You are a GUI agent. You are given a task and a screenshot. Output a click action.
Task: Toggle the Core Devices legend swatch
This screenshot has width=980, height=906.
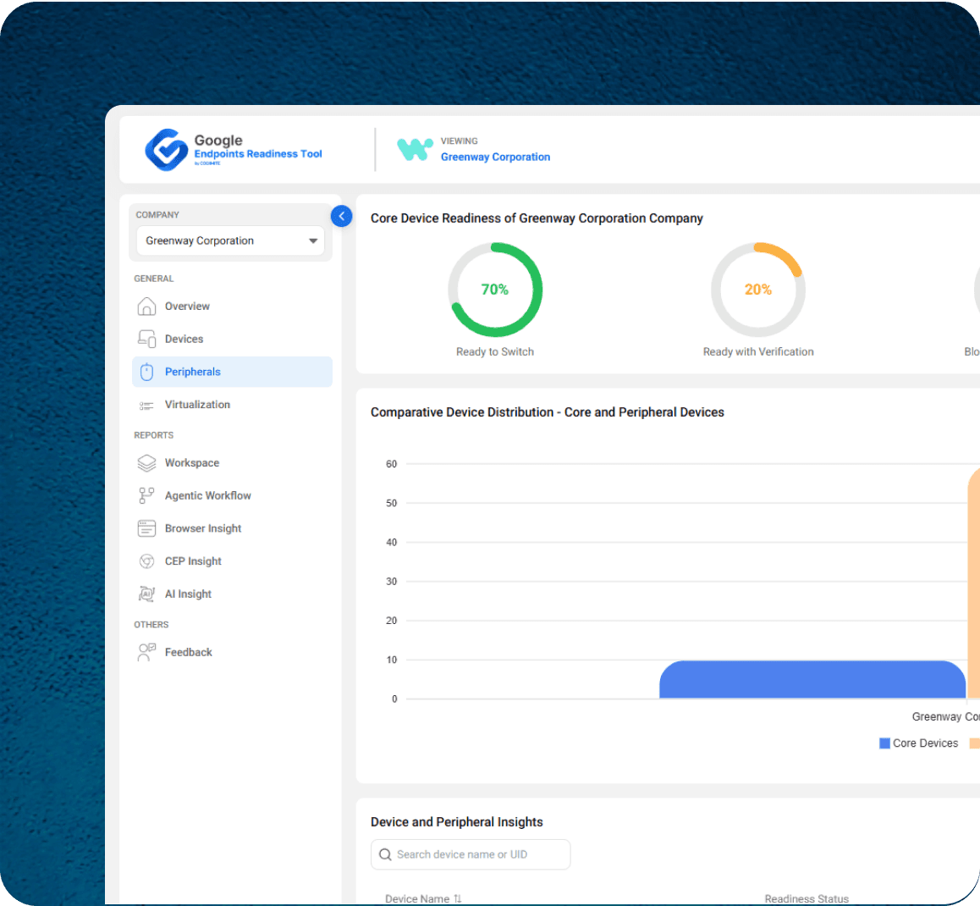click(x=884, y=743)
